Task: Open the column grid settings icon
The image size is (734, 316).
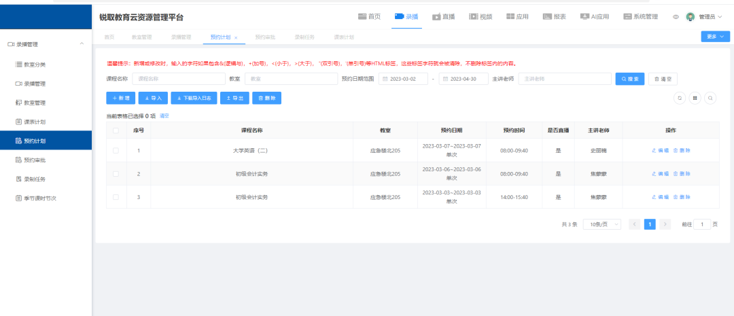Action: pyautogui.click(x=695, y=98)
